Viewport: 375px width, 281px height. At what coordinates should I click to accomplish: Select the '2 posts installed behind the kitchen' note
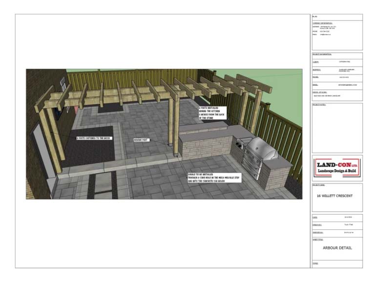click(x=212, y=112)
